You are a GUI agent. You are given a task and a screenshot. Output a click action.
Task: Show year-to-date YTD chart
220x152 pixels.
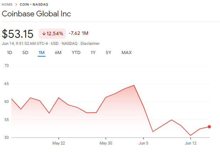tap(76, 53)
